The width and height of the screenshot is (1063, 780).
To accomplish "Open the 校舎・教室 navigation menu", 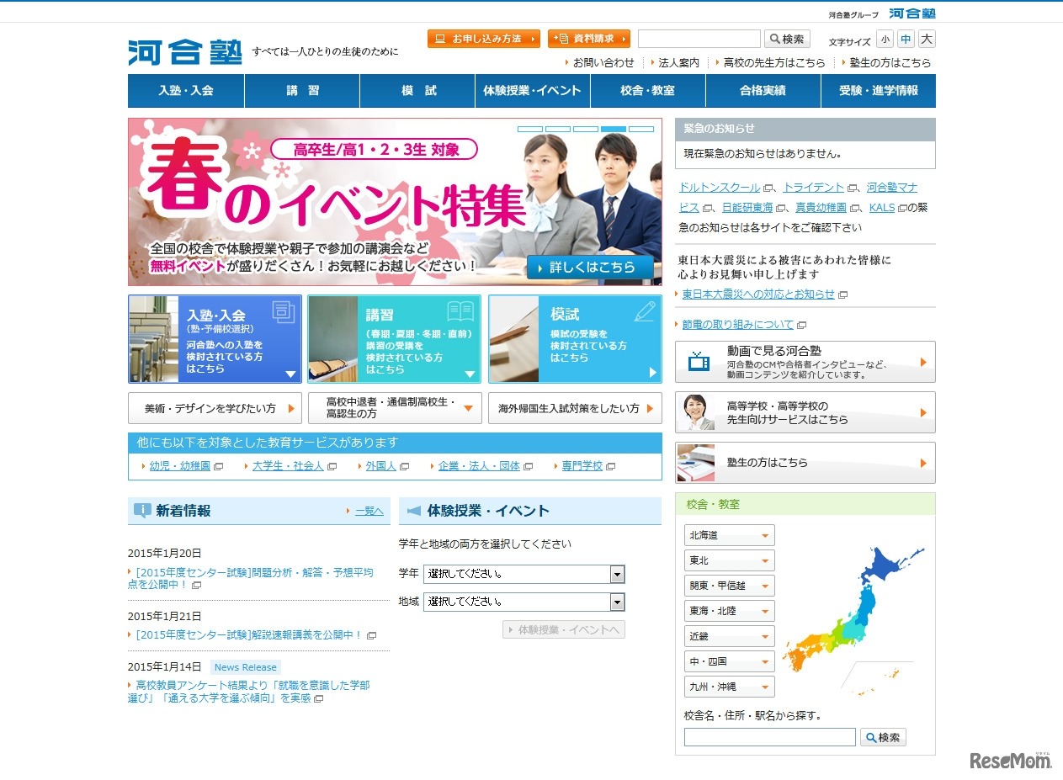I will click(647, 91).
